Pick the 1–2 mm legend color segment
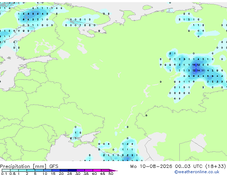Viewport: 227px width, 175px height. click(23, 170)
